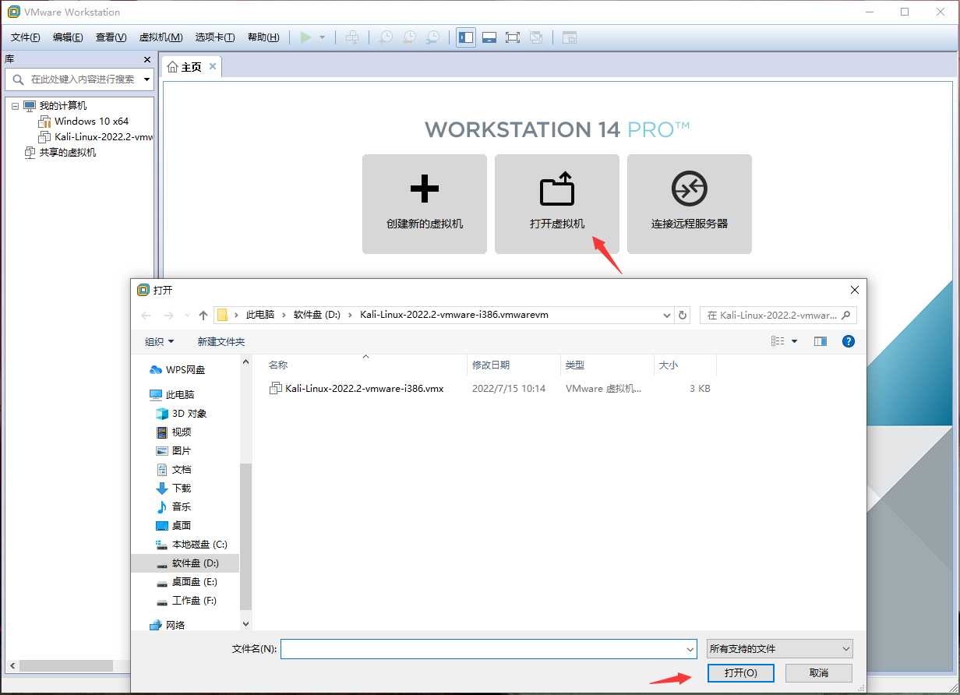This screenshot has height=695, width=960.
Task: Click the 创建新的虚拟机 tile
Action: 425,204
